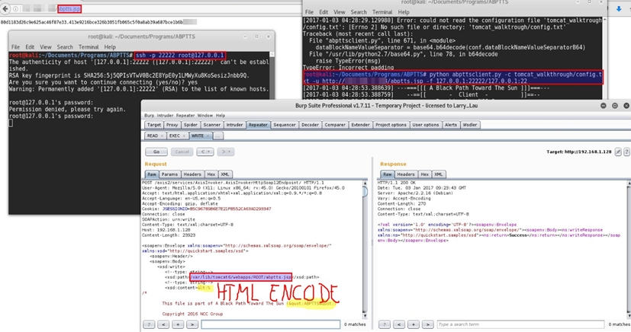
Task: Open Terminal menu in right terminal window
Action: coord(381,12)
